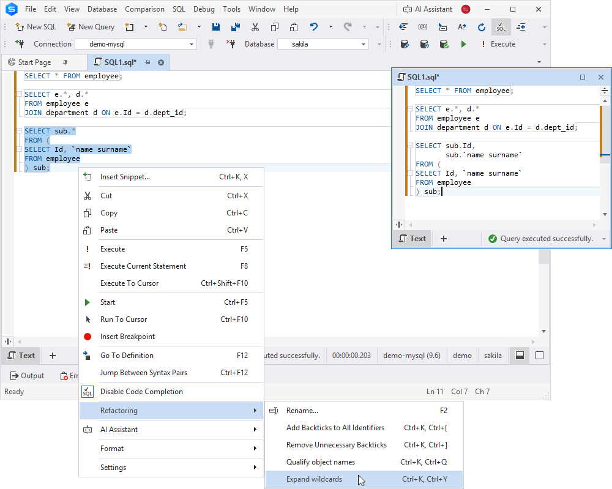
Task: Click Go To Definition menu entry
Action: click(x=171, y=356)
